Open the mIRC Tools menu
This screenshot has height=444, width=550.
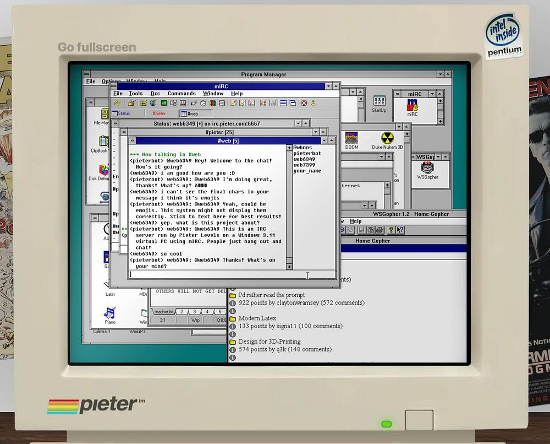pyautogui.click(x=135, y=94)
